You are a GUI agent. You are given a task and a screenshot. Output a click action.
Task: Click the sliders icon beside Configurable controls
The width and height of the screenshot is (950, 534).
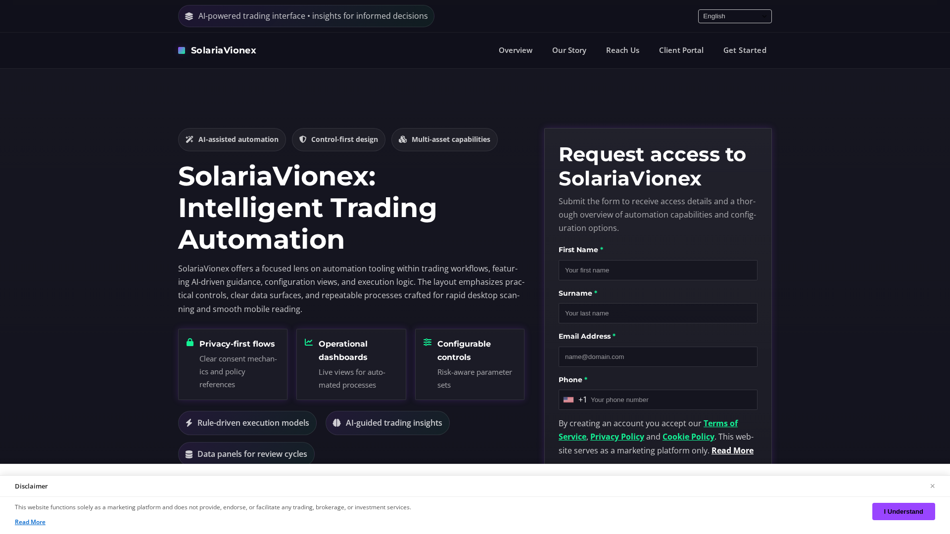click(x=427, y=342)
